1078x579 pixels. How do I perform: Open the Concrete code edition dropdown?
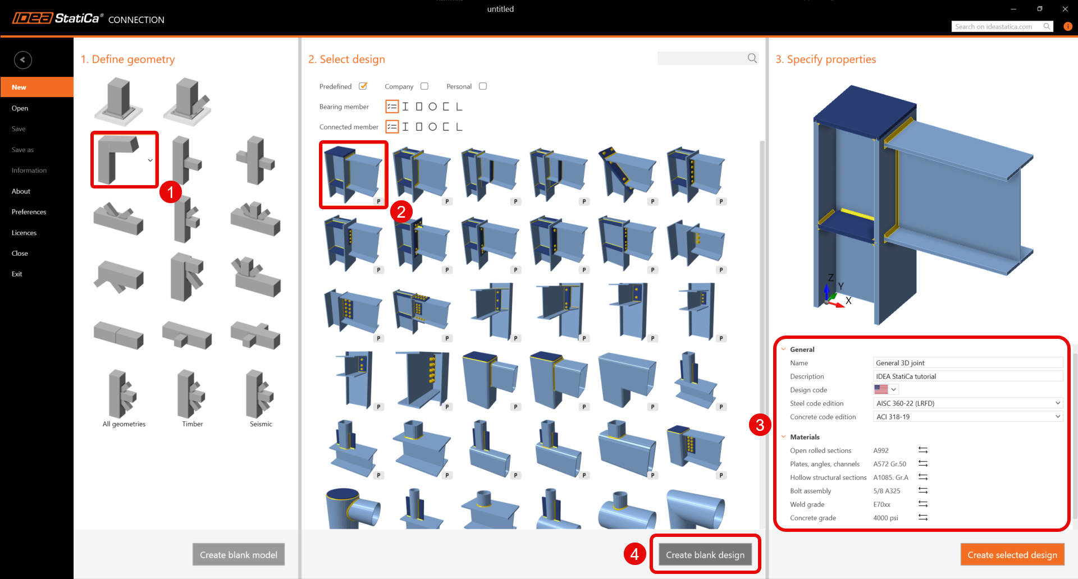coord(968,417)
